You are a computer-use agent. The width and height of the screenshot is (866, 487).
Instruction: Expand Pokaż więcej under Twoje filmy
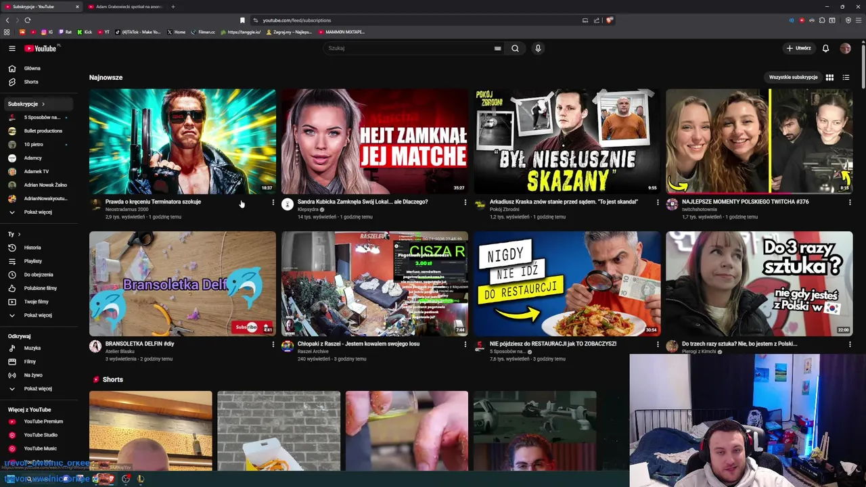38,315
